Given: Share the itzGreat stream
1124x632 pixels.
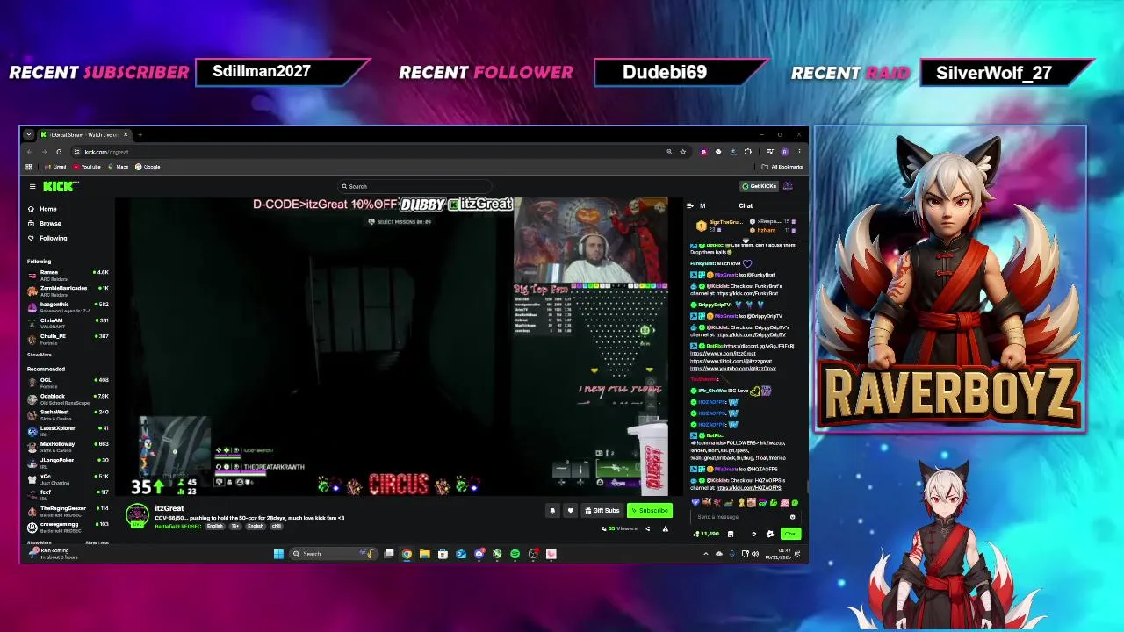Looking at the screenshot, I should pos(647,528).
